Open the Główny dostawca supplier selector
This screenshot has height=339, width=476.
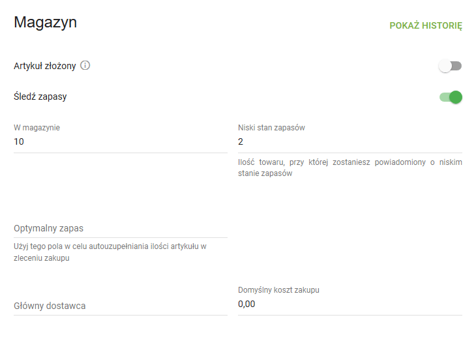point(121,306)
